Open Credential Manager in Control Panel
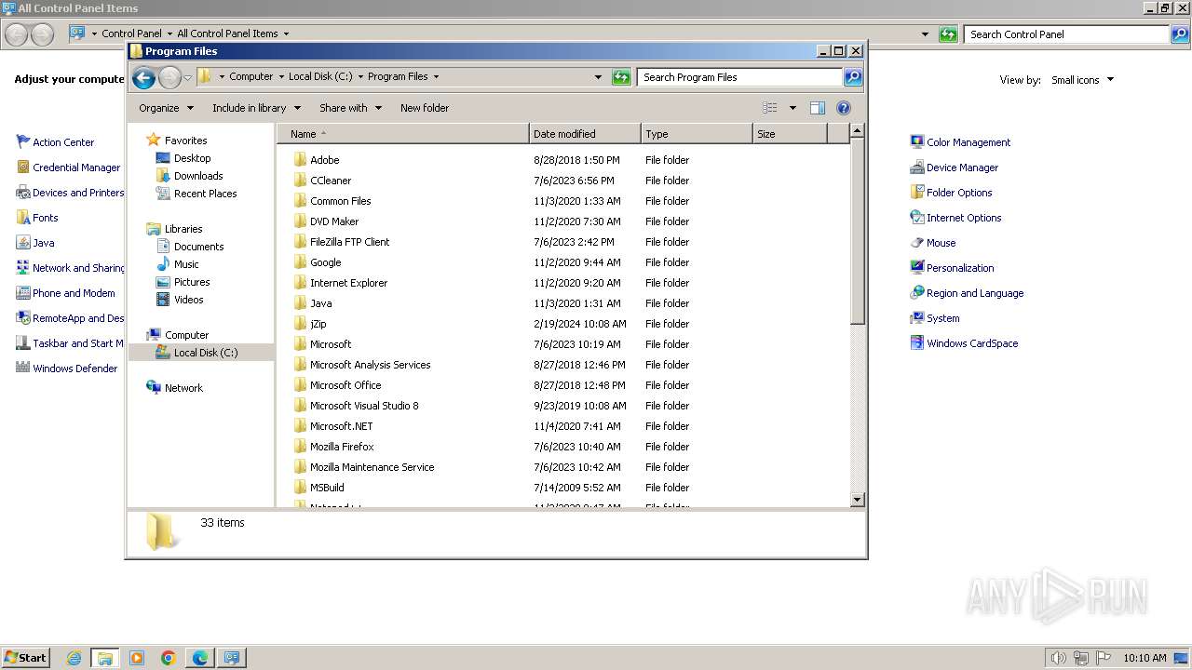Viewport: 1192px width, 670px height. coord(76,167)
